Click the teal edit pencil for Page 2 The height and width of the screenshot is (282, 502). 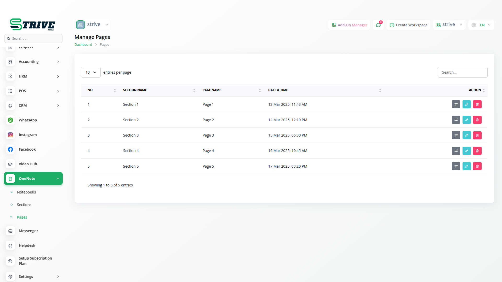pos(466,120)
